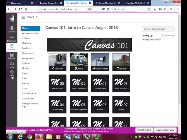Click the 80% zoom level indicator
187x140 pixels.
[89, 9]
